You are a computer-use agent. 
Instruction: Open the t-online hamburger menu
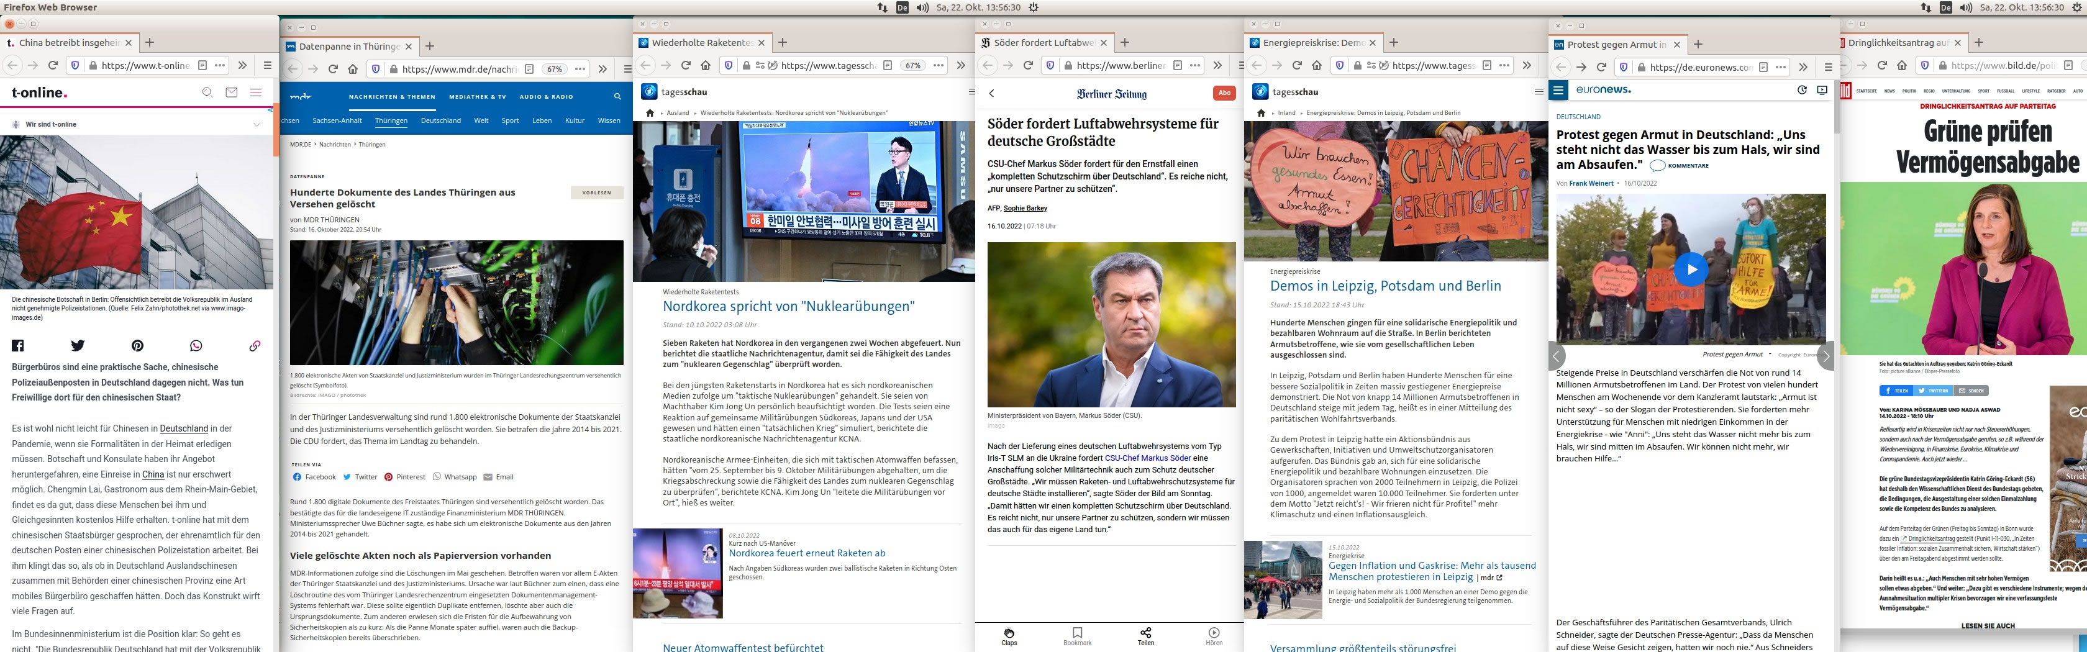tap(256, 93)
